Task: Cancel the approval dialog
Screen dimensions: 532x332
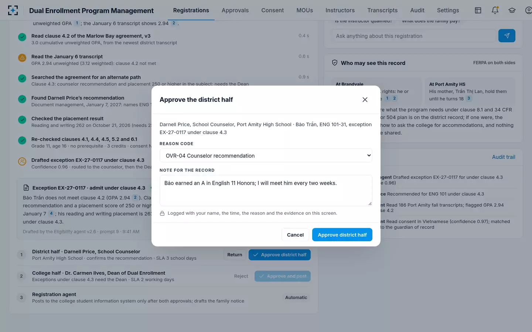Action: click(x=295, y=235)
